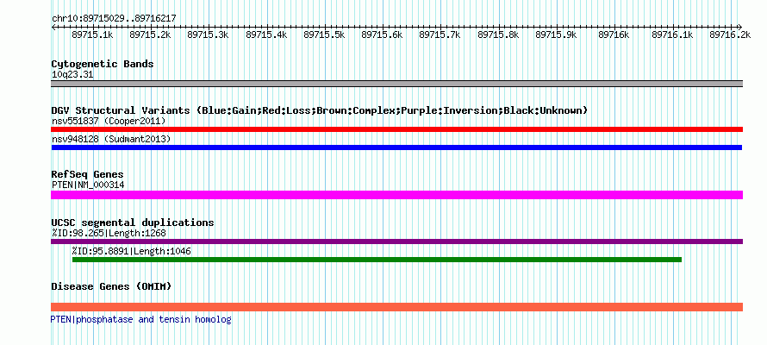Click the nsv948128 (Sudmant2013) label
This screenshot has height=345, width=767.
[111, 140]
